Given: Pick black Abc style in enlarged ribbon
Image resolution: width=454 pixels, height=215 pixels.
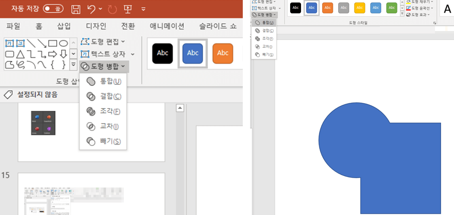Looking at the screenshot, I should click(x=162, y=53).
